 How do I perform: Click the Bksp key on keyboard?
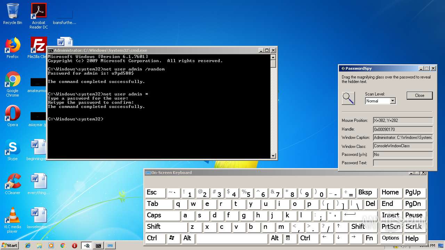pos(367,193)
